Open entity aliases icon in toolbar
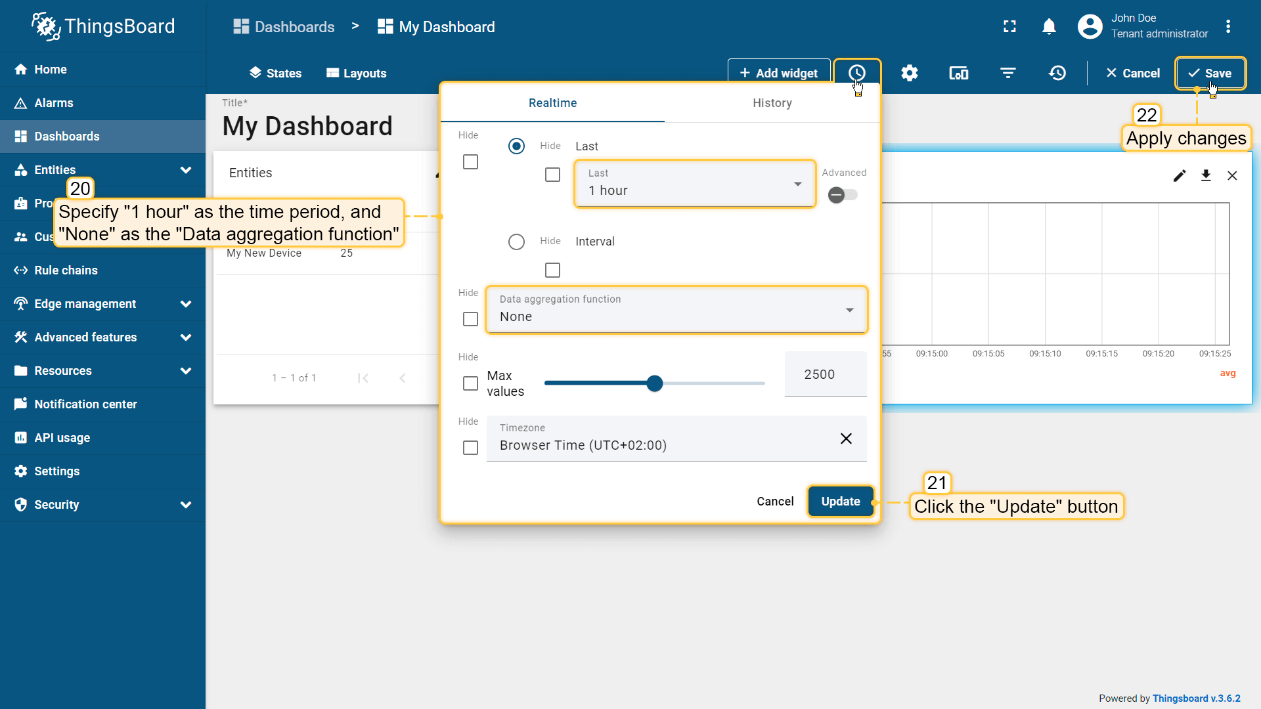 958,73
